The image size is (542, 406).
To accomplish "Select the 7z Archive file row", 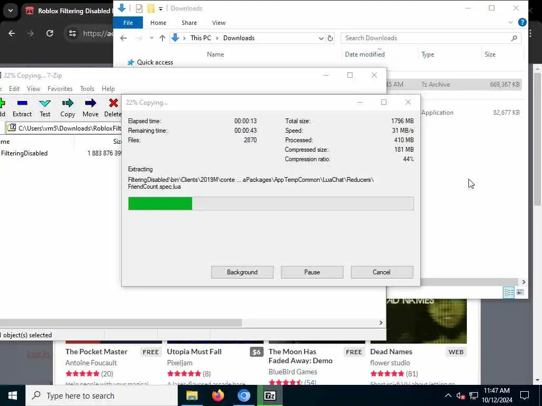I will click(454, 84).
